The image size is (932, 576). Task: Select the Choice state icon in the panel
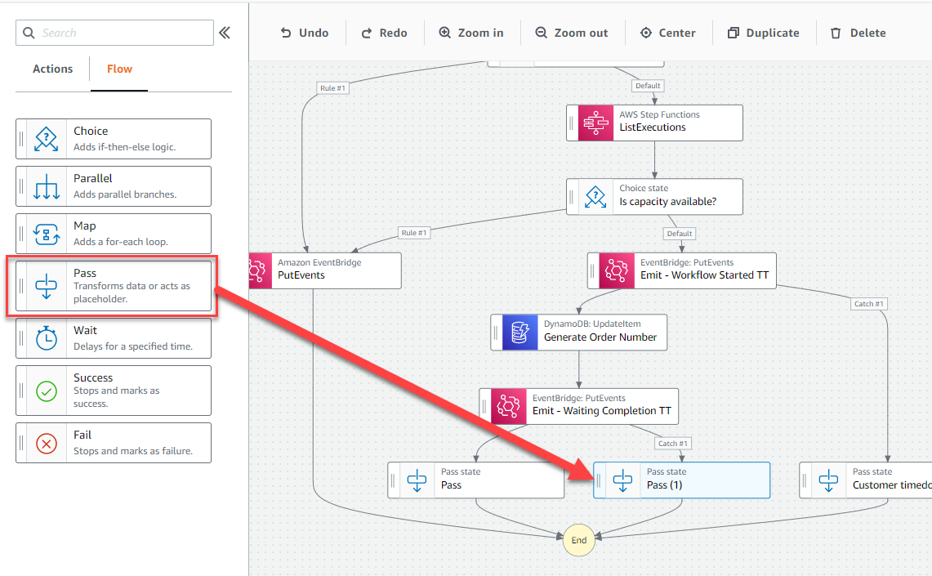tap(47, 139)
